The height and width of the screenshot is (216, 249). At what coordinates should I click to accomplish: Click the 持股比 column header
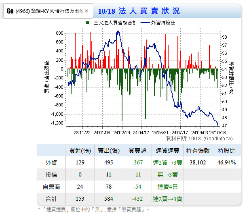pos(226,150)
